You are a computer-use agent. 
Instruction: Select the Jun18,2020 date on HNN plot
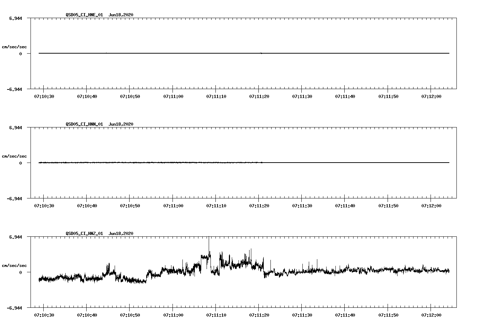[121, 124]
